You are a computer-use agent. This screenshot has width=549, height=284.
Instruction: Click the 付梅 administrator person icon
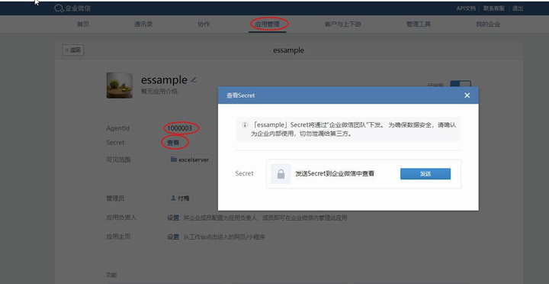click(x=173, y=198)
